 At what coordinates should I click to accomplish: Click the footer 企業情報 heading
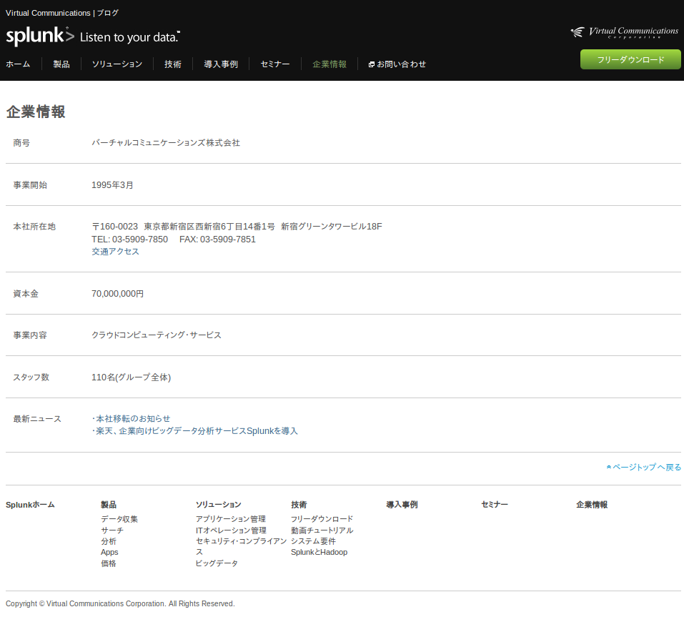pyautogui.click(x=592, y=505)
